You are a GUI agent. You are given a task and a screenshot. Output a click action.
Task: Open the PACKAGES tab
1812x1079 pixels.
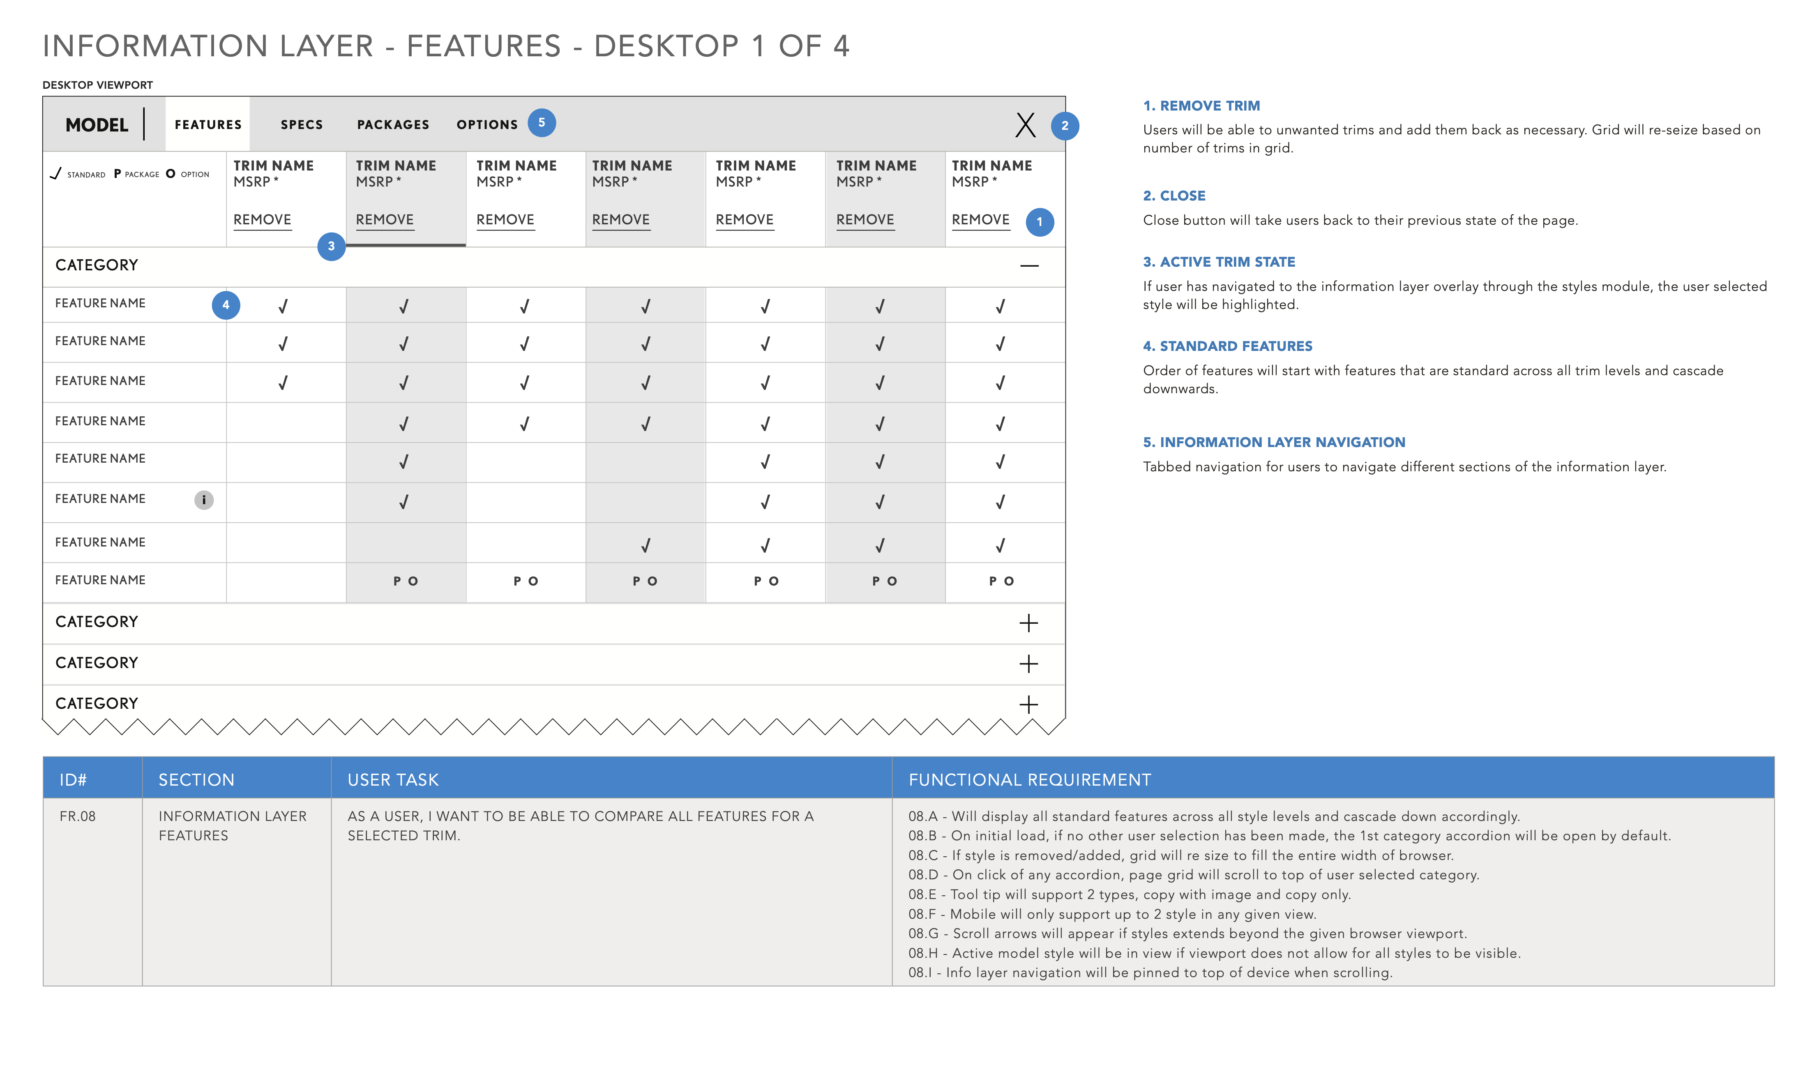pos(392,124)
